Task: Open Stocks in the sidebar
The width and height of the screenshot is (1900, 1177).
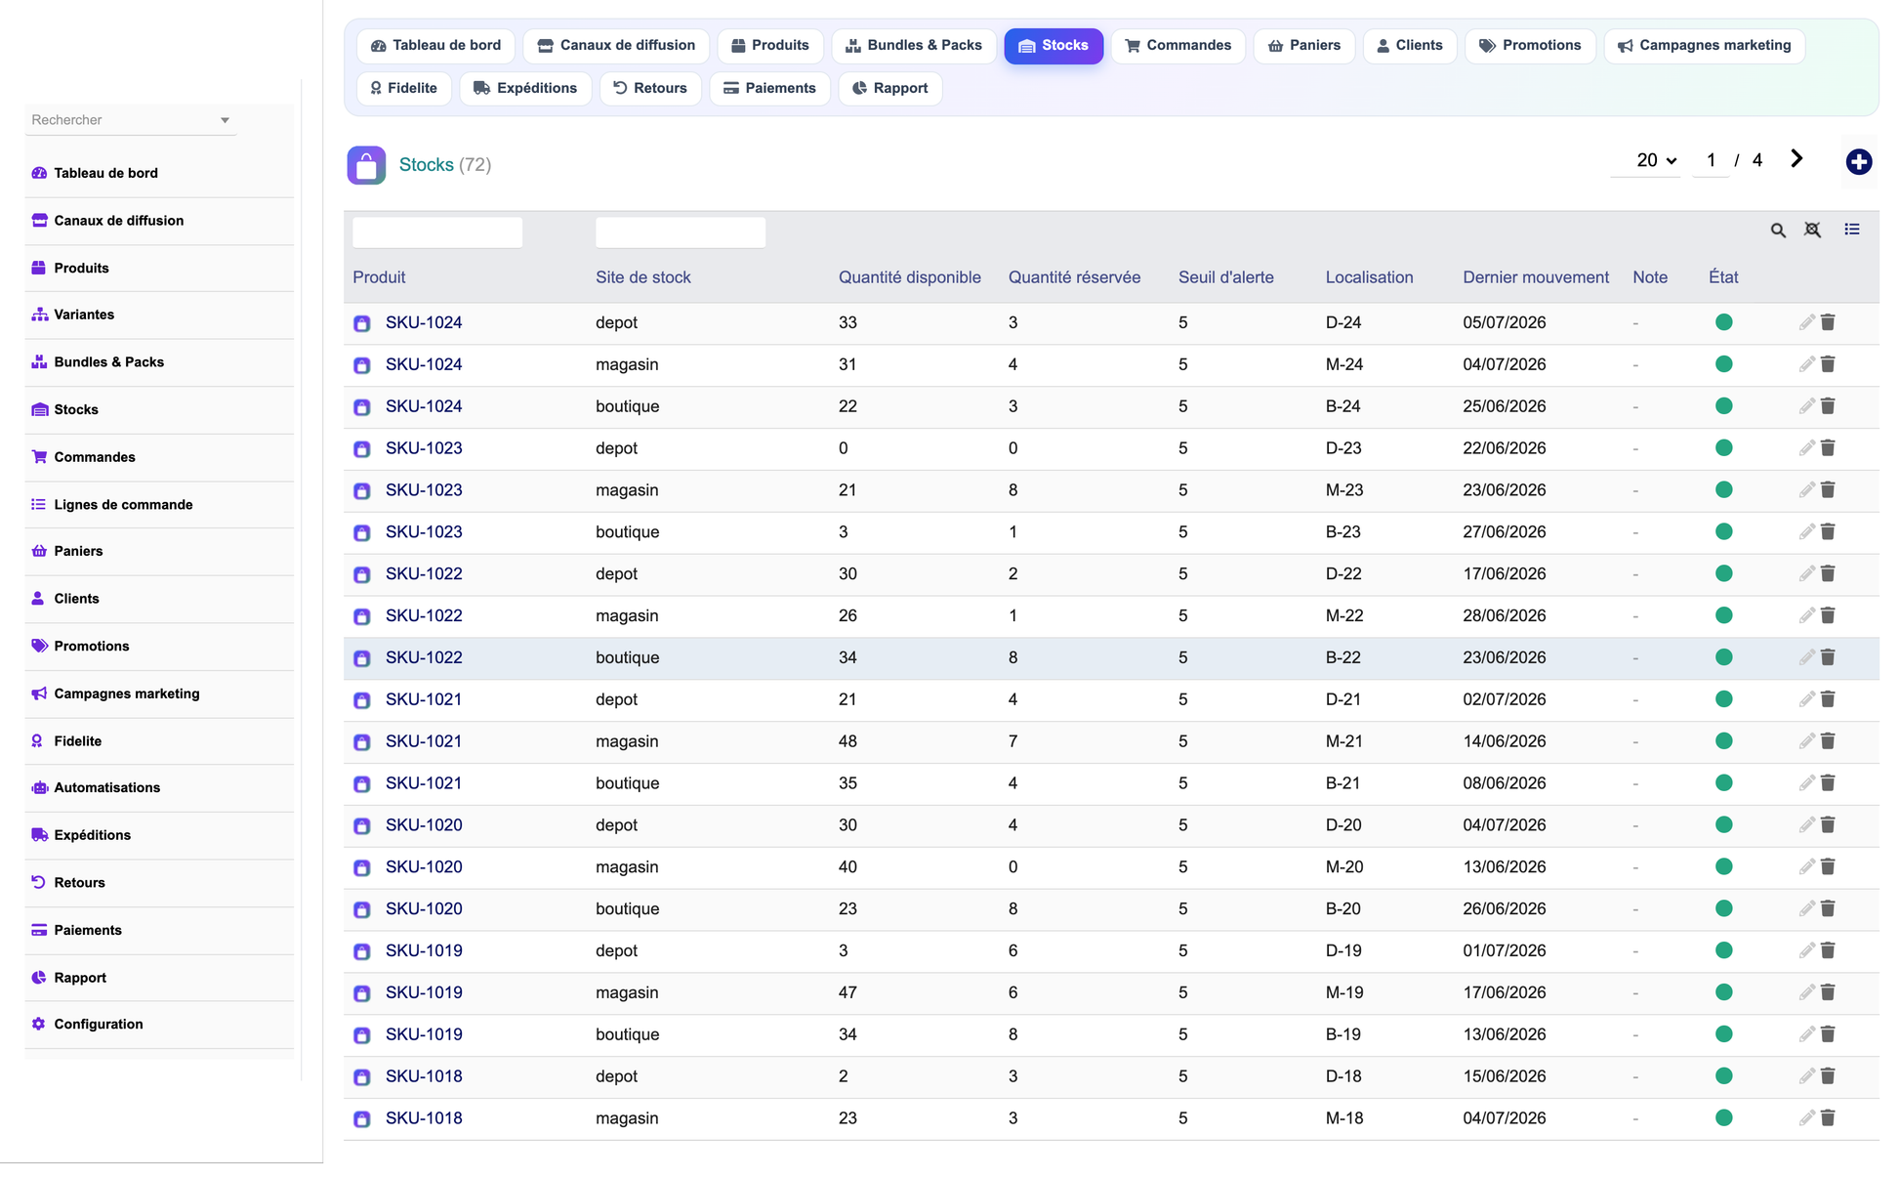Action: pos(159,410)
